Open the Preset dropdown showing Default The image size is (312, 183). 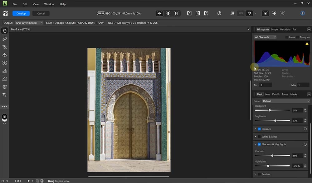click(285, 101)
